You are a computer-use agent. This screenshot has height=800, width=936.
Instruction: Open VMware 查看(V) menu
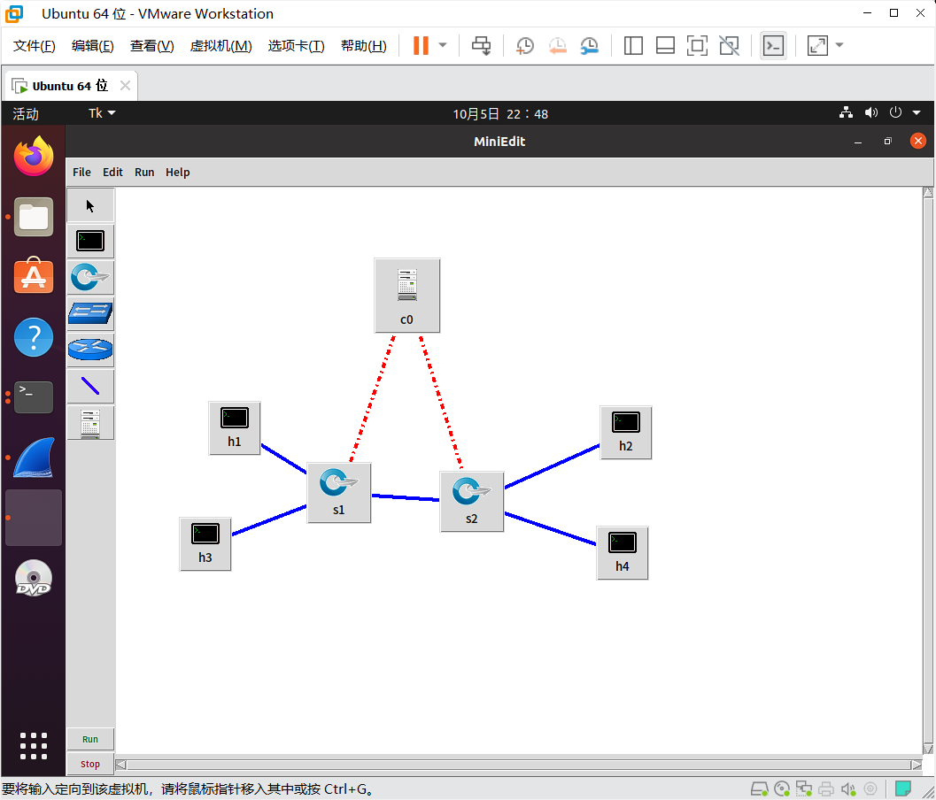point(151,46)
